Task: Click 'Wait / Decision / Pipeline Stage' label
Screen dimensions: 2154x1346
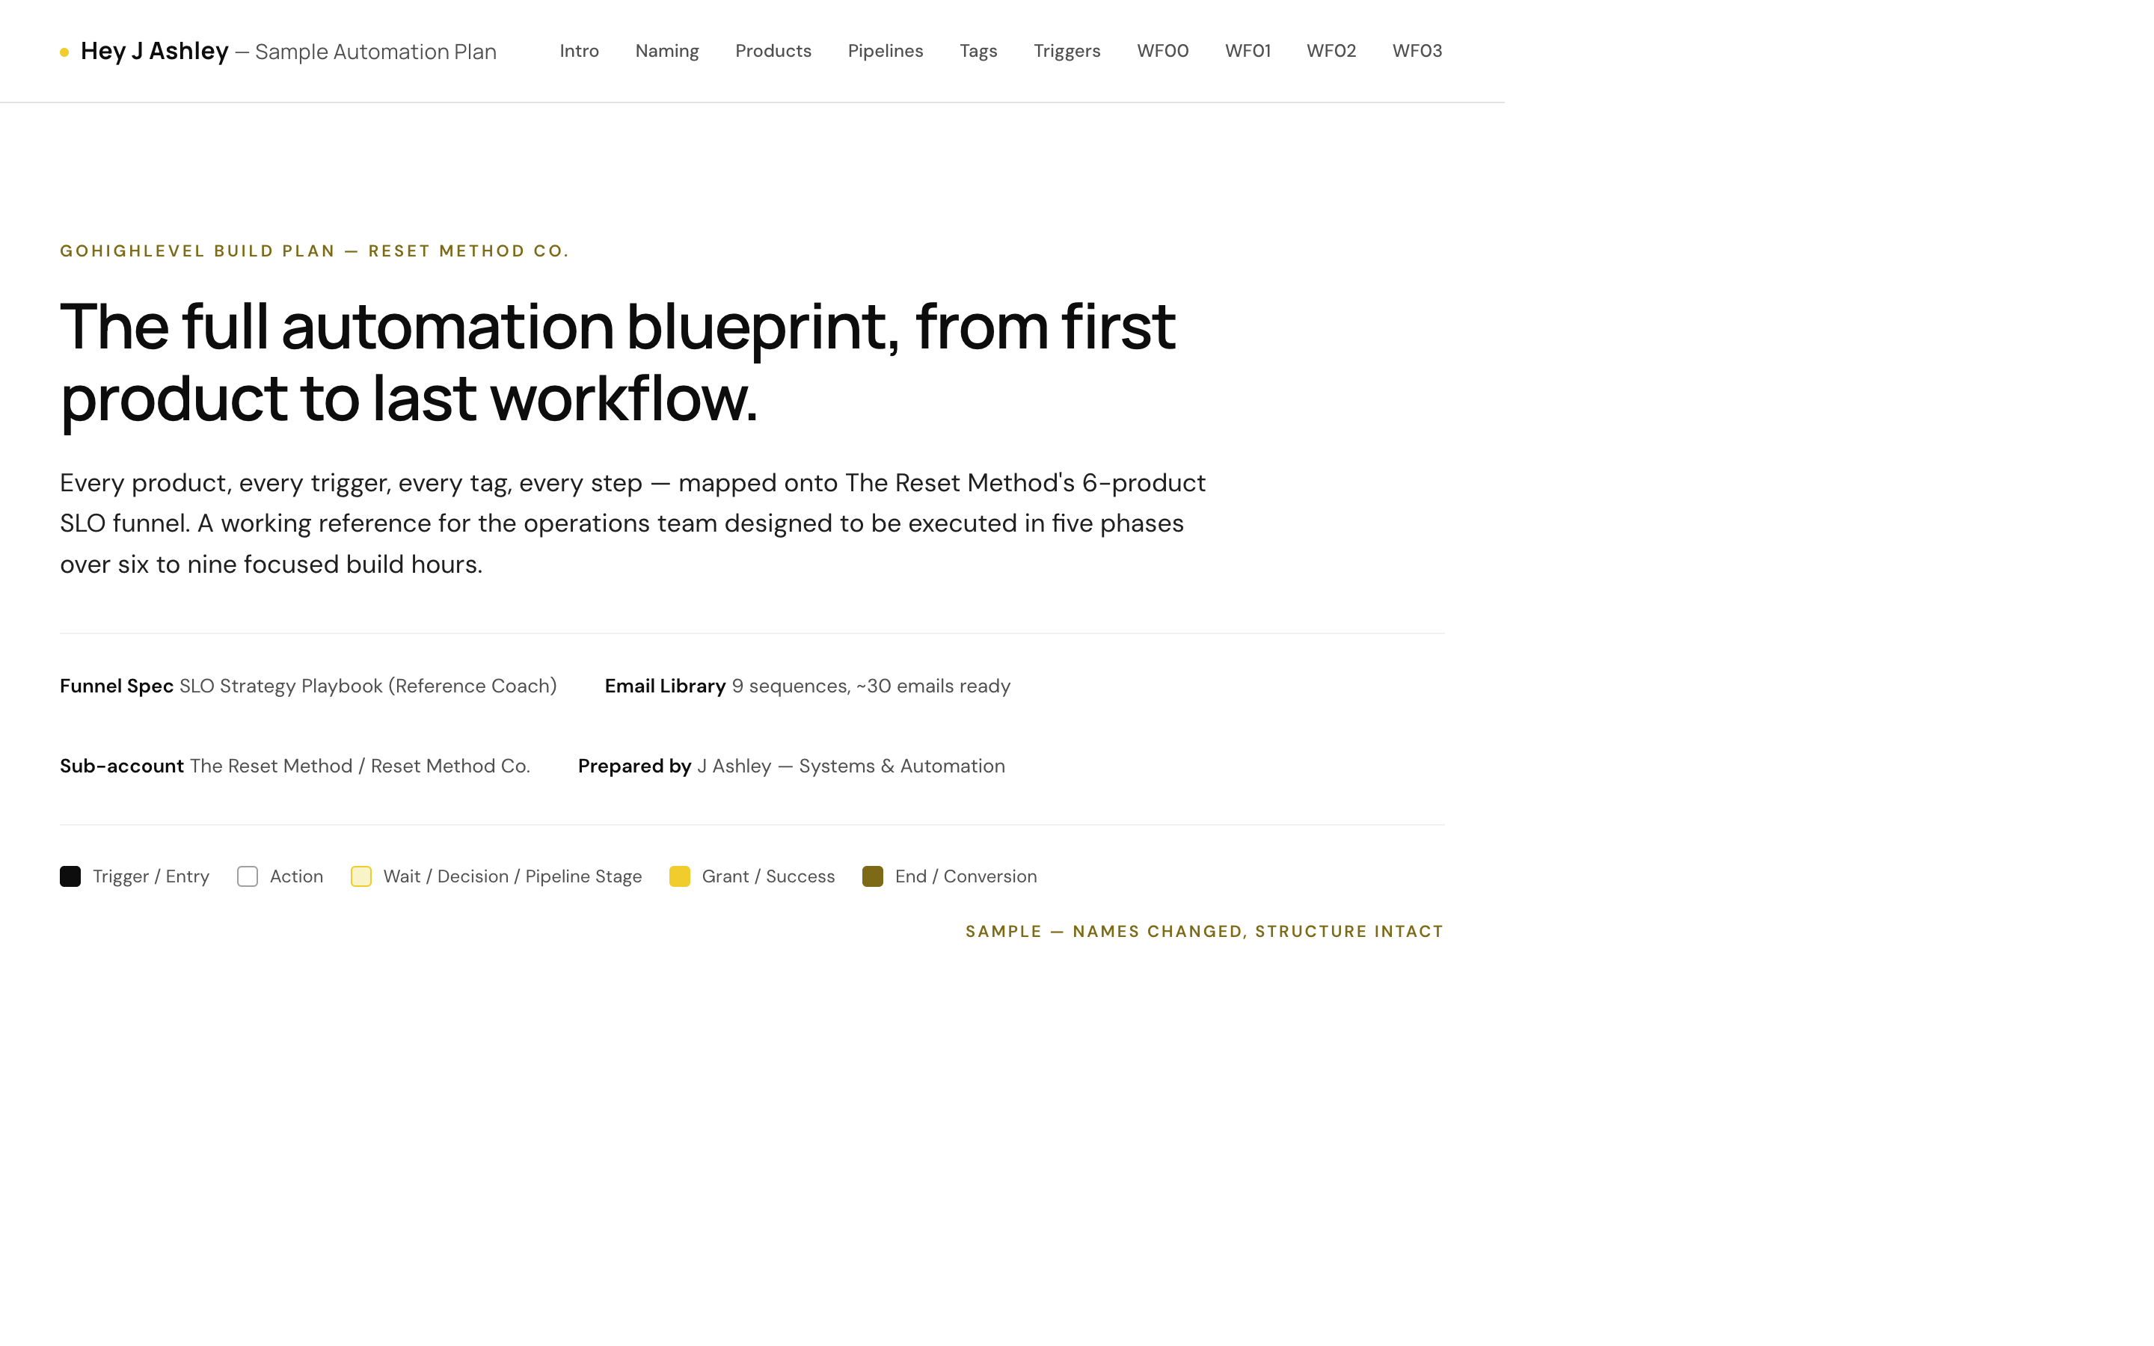Action: pyautogui.click(x=512, y=876)
